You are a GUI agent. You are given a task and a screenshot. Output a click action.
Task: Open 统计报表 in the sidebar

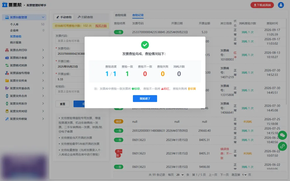[x=16, y=42]
